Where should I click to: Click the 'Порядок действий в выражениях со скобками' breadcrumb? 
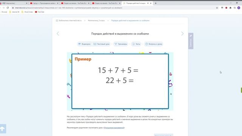130,20
